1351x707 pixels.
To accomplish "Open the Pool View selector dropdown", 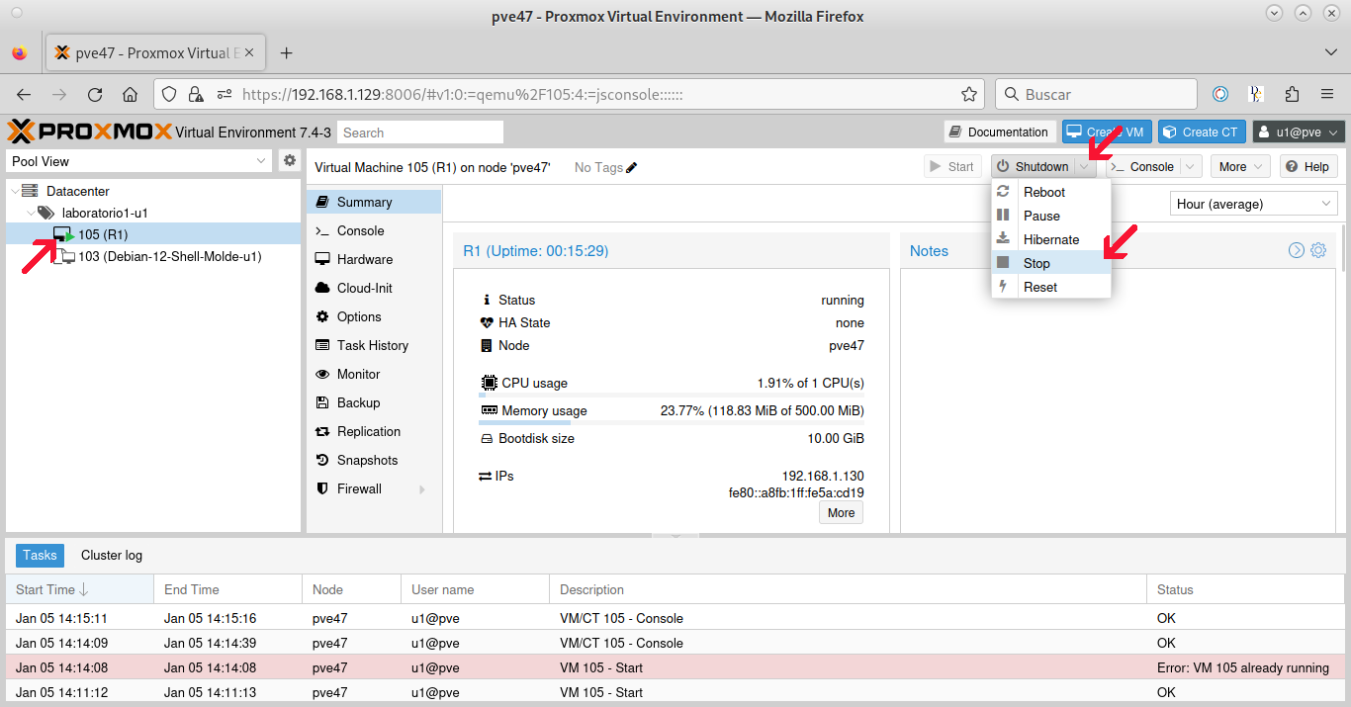I will pyautogui.click(x=261, y=161).
